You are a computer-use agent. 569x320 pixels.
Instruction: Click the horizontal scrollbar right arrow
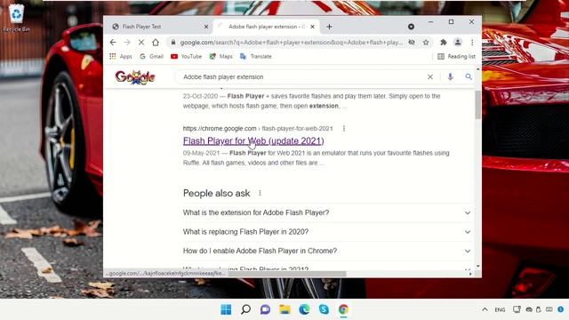[x=470, y=274]
